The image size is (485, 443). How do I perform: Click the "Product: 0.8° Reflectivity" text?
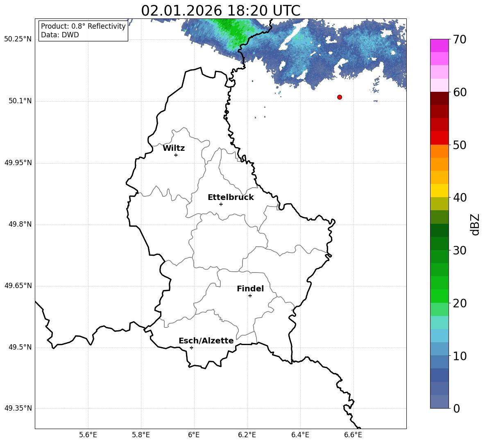point(83,26)
